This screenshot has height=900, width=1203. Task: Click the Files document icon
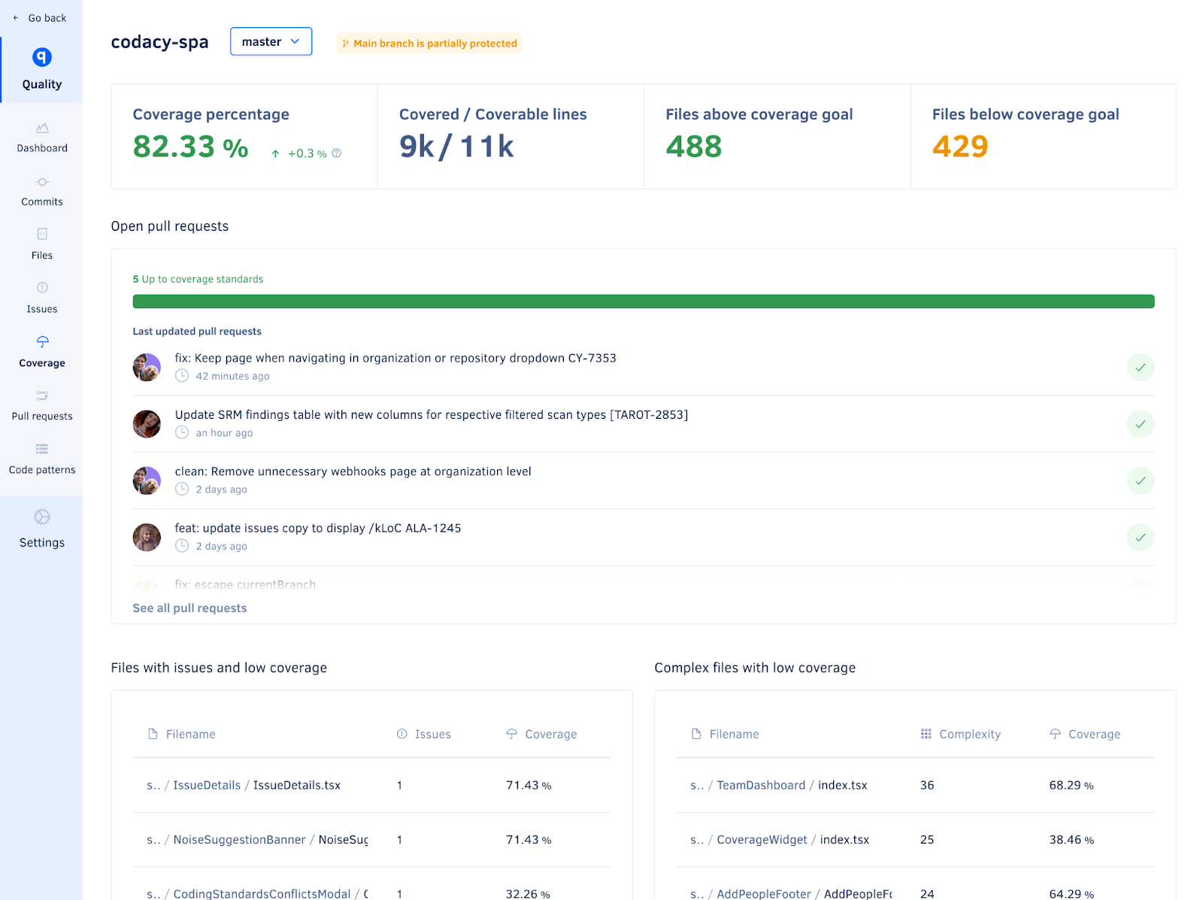(42, 234)
